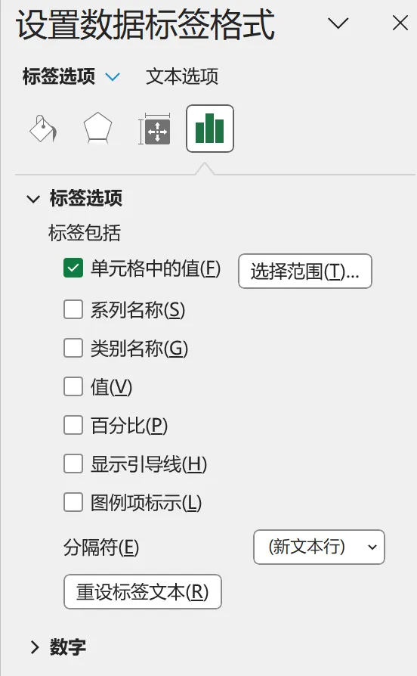Open the 分隔符 separator dropdown
The height and width of the screenshot is (676, 417).
click(x=319, y=547)
